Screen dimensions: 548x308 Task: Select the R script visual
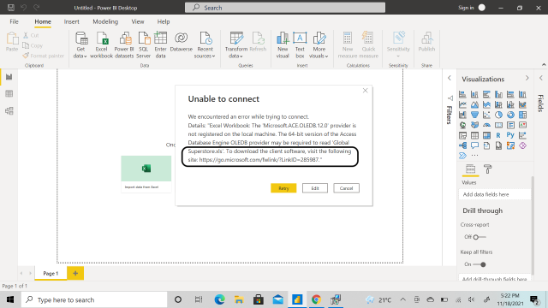(x=498, y=135)
